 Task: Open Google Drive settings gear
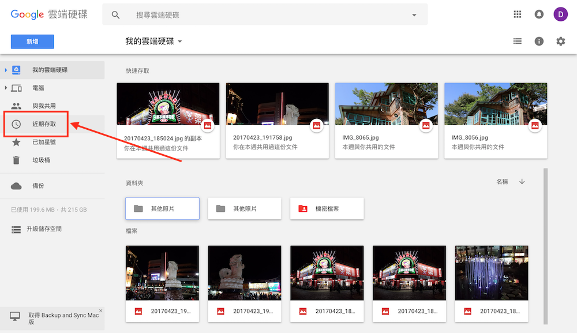pyautogui.click(x=560, y=41)
